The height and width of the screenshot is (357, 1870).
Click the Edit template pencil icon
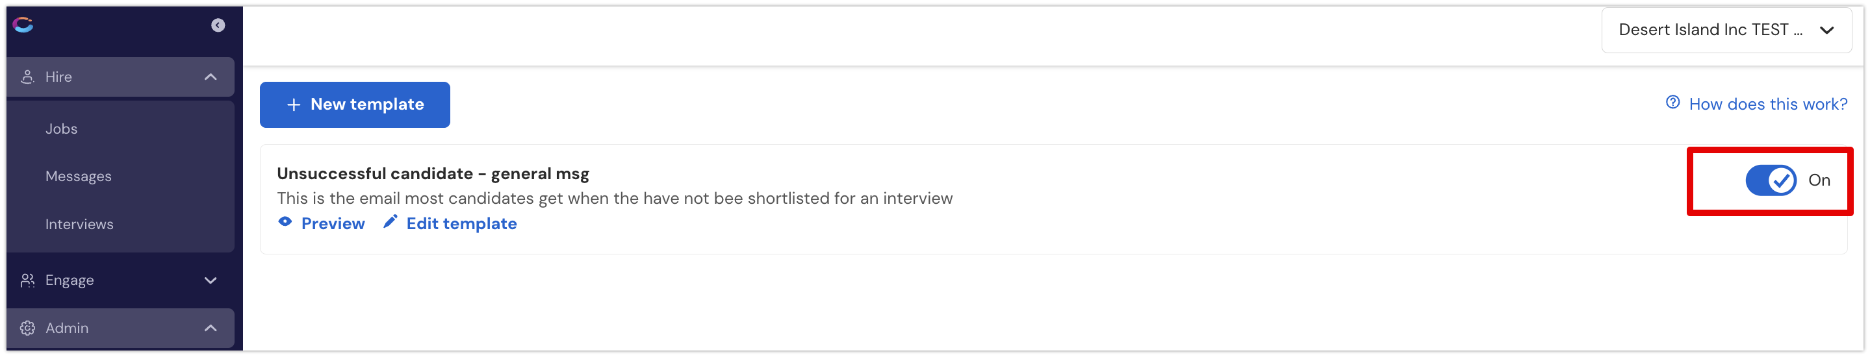tap(391, 221)
